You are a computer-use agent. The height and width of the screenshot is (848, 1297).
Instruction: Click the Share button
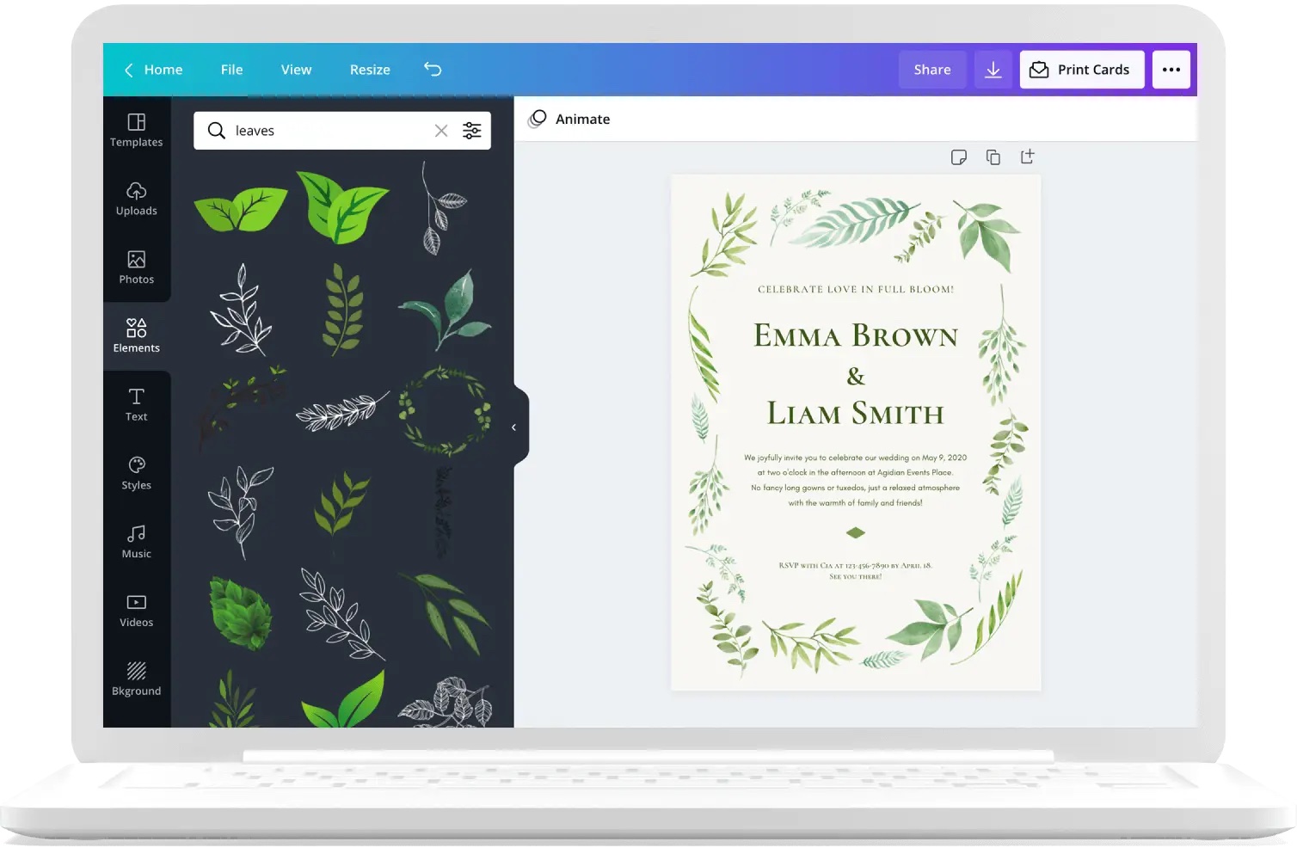pos(932,70)
